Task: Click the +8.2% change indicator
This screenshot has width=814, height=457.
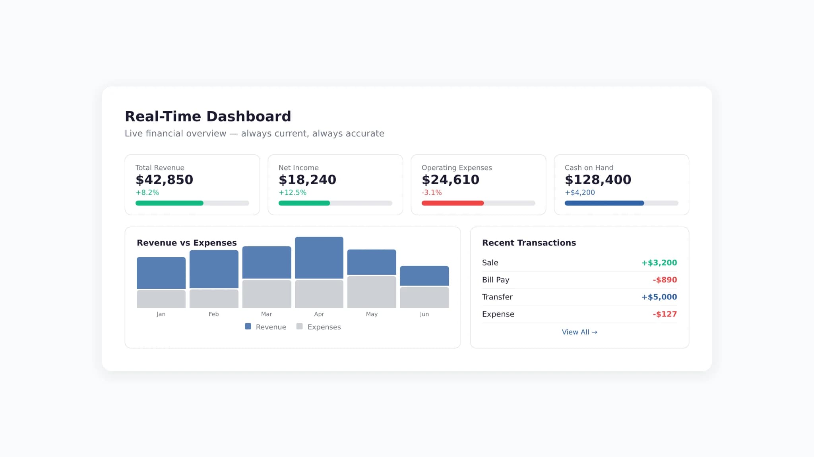Action: pos(147,192)
